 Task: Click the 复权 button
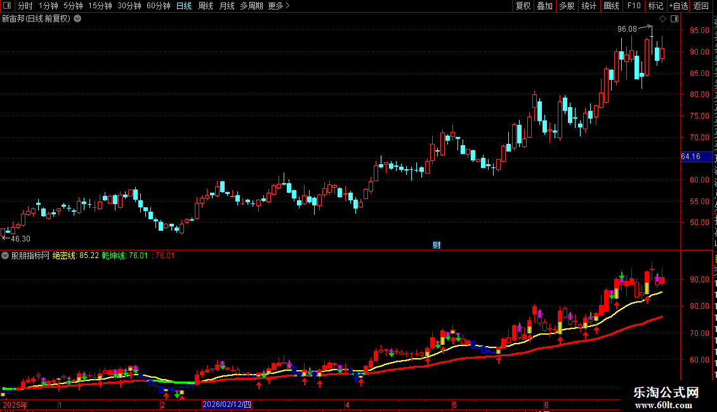pos(523,6)
